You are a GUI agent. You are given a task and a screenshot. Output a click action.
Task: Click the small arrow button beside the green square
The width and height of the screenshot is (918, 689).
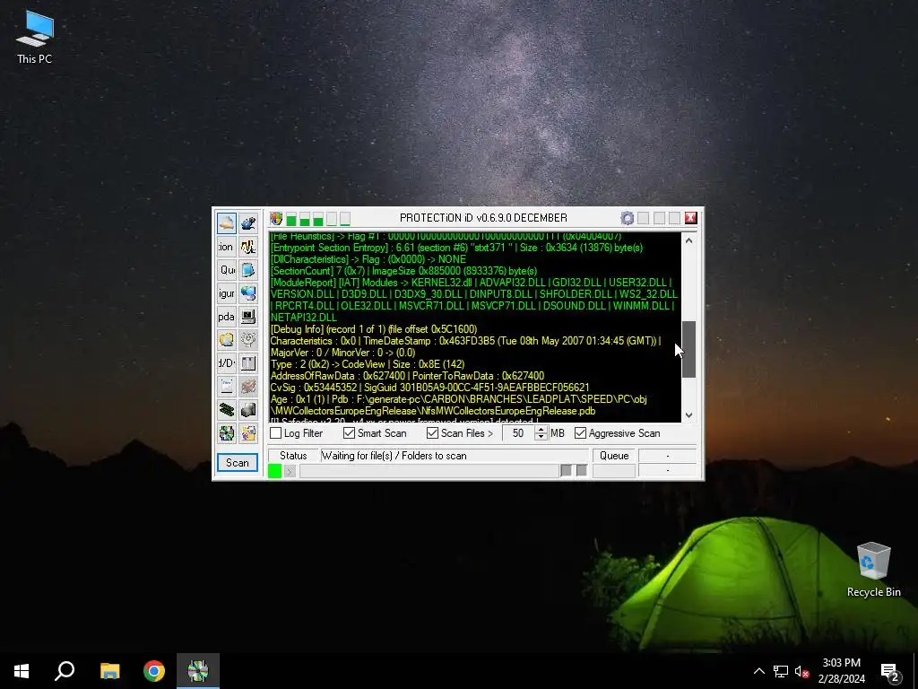(x=290, y=470)
